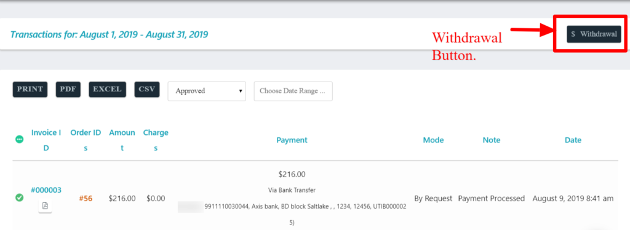The image size is (630, 230).
Task: Sort by the Invoice ID column header
Action: pyautogui.click(x=46, y=140)
